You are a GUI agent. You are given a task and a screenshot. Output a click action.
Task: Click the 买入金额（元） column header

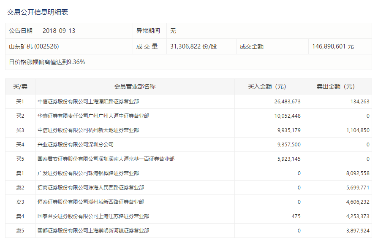(x=267, y=86)
